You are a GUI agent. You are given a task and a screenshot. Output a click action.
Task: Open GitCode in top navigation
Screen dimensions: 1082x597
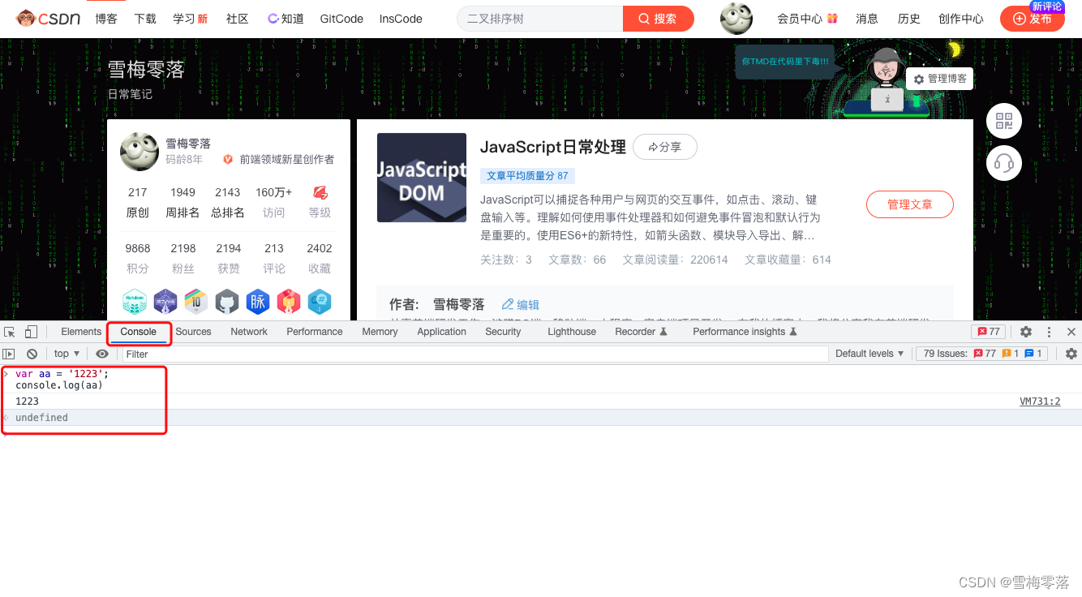(341, 19)
